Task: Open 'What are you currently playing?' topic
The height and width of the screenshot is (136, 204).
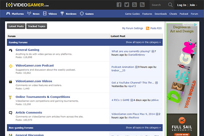Action: [131, 51]
